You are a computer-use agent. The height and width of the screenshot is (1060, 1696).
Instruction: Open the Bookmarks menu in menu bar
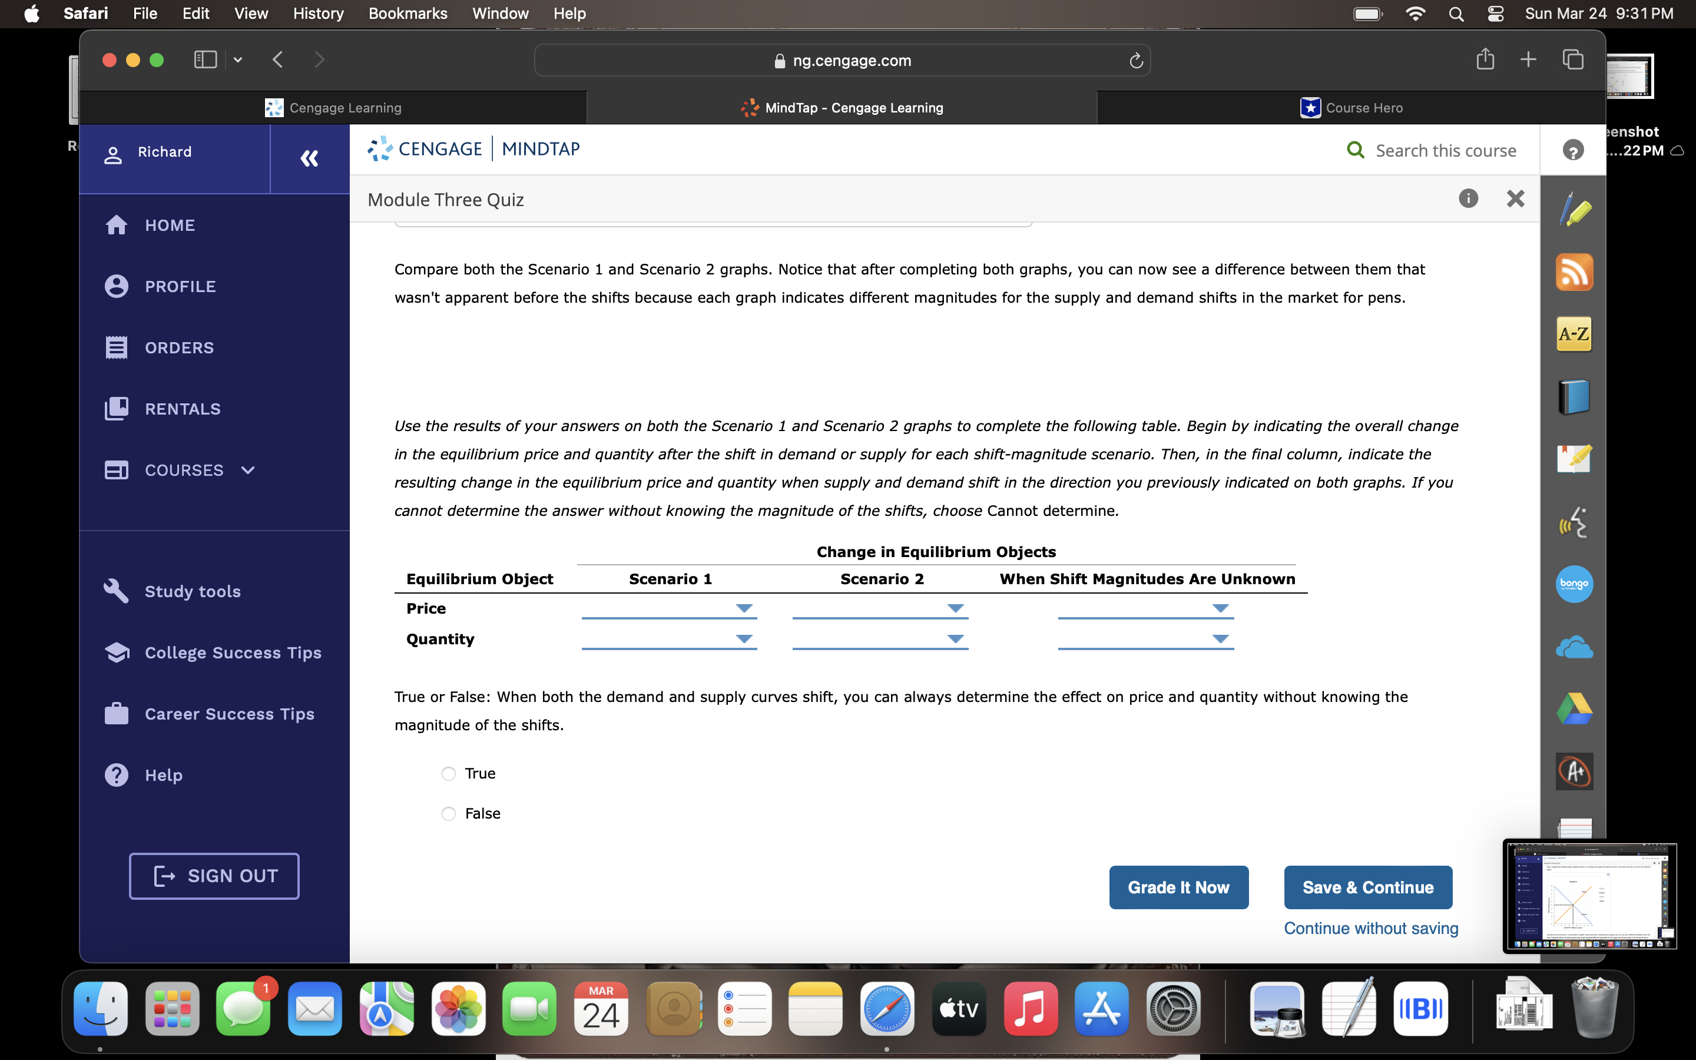(x=407, y=14)
